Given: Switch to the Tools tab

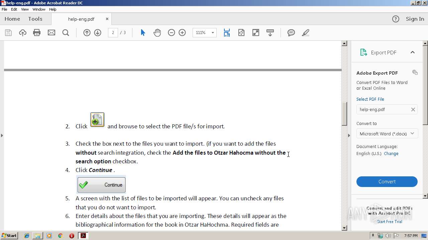Looking at the screenshot, I should [35, 19].
